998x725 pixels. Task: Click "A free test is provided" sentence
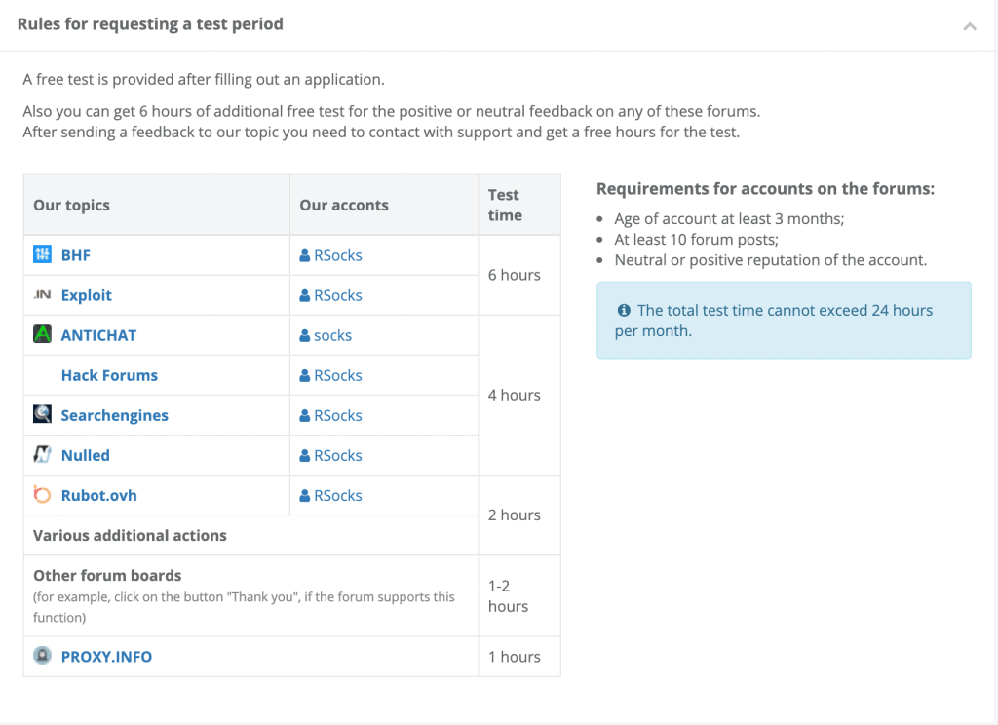click(x=204, y=80)
